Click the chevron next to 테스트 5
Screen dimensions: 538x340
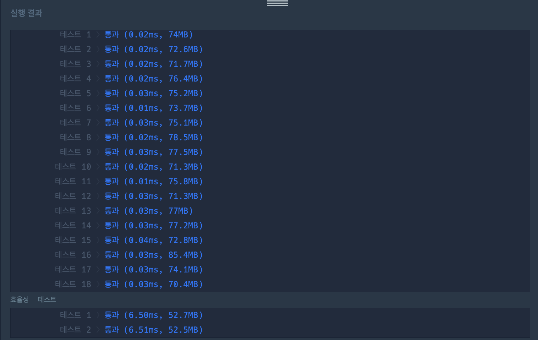98,93
